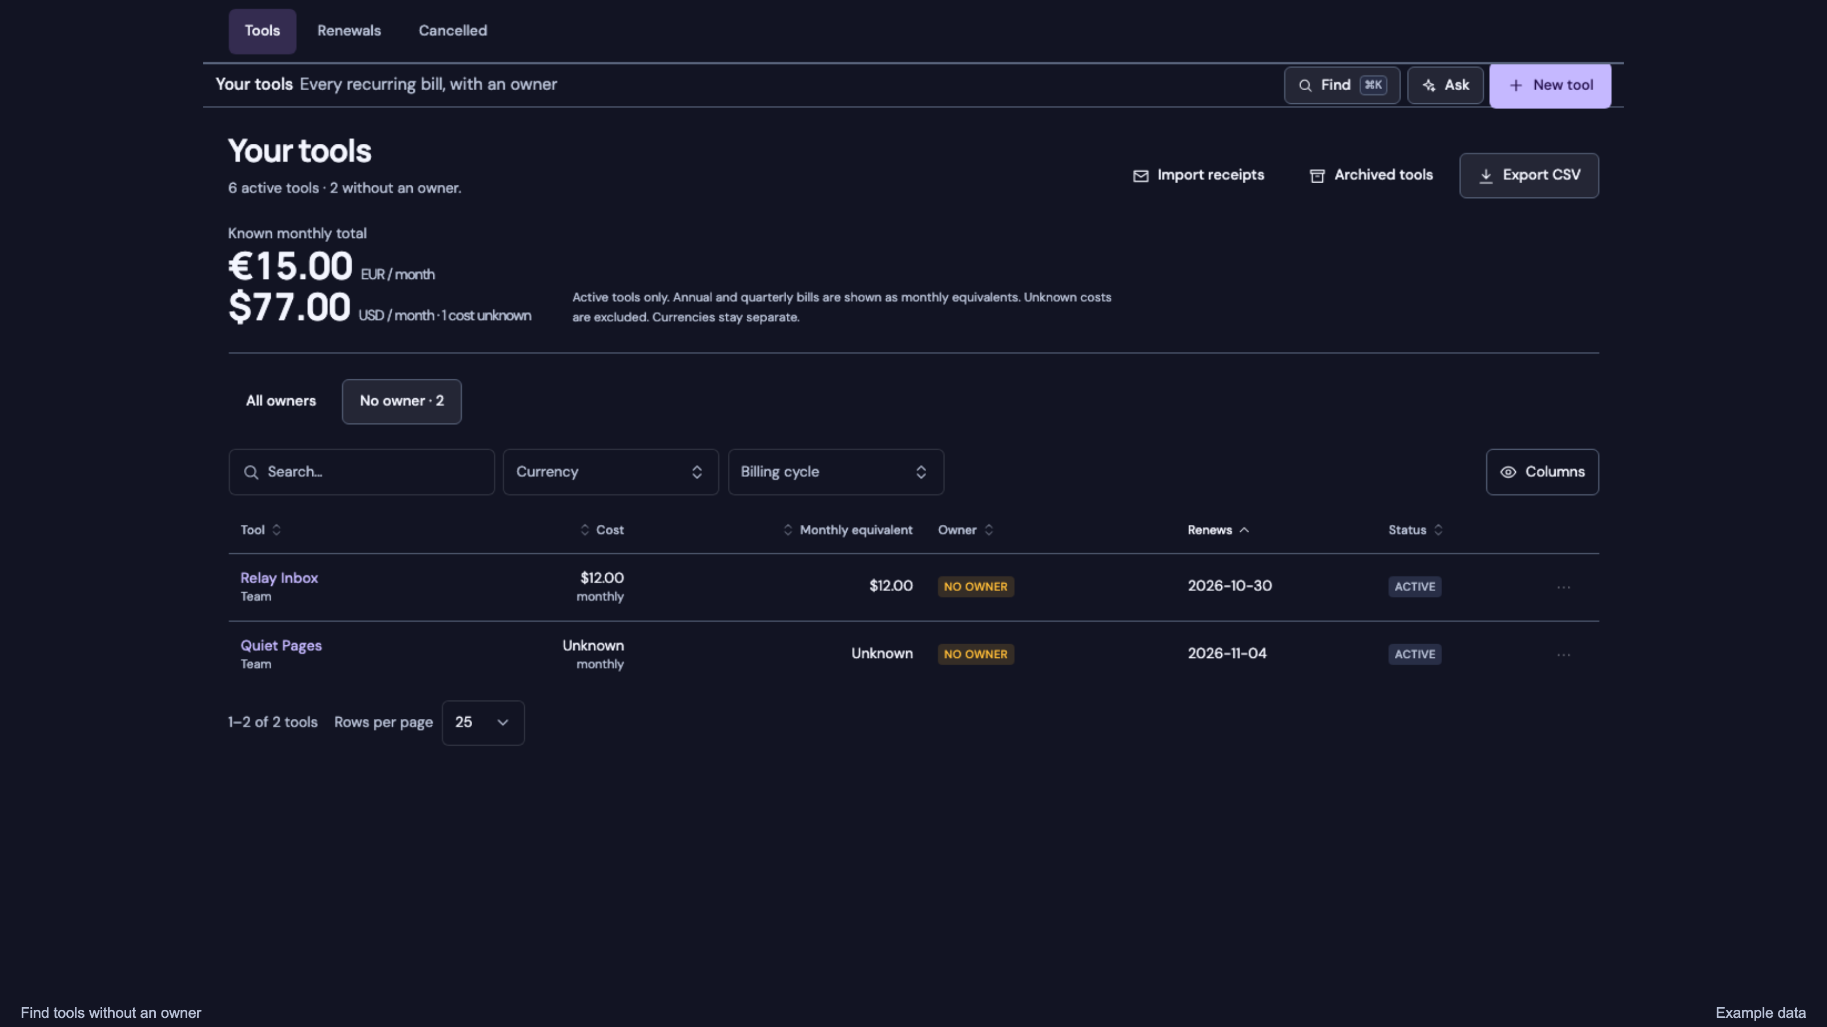This screenshot has height=1027, width=1827.
Task: Focus the Search tools field
Action: coord(361,472)
